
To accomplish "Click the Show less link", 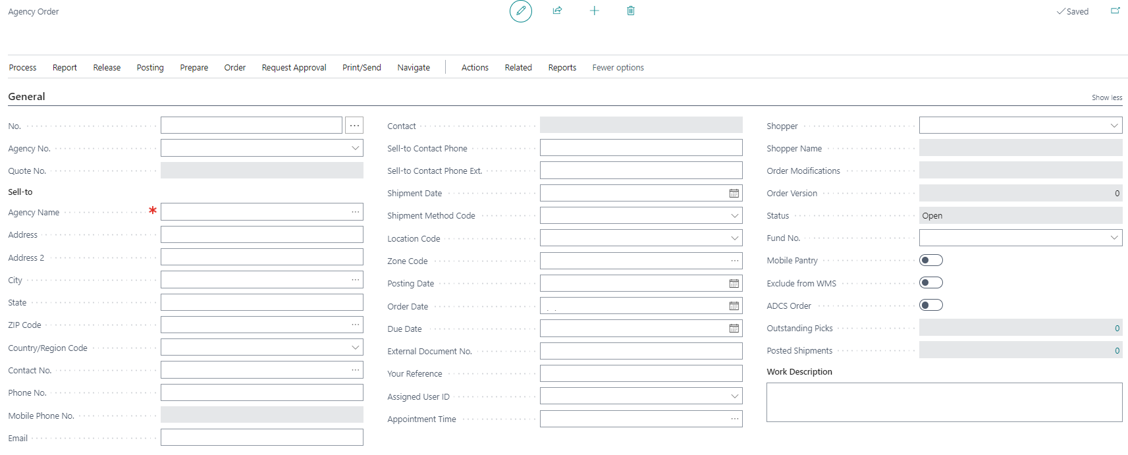I will pos(1106,97).
